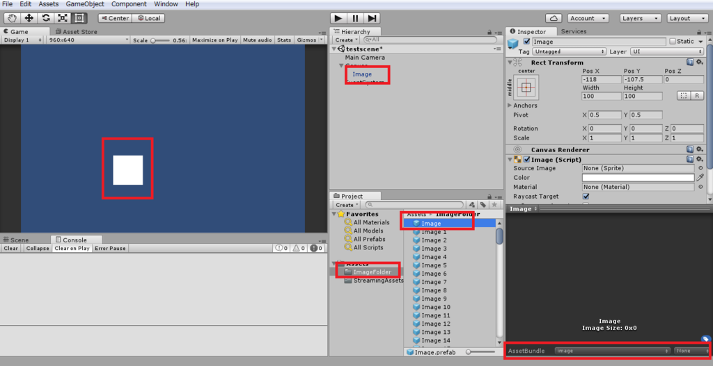This screenshot has height=366, width=713.
Task: Step forward one frame
Action: [x=372, y=18]
